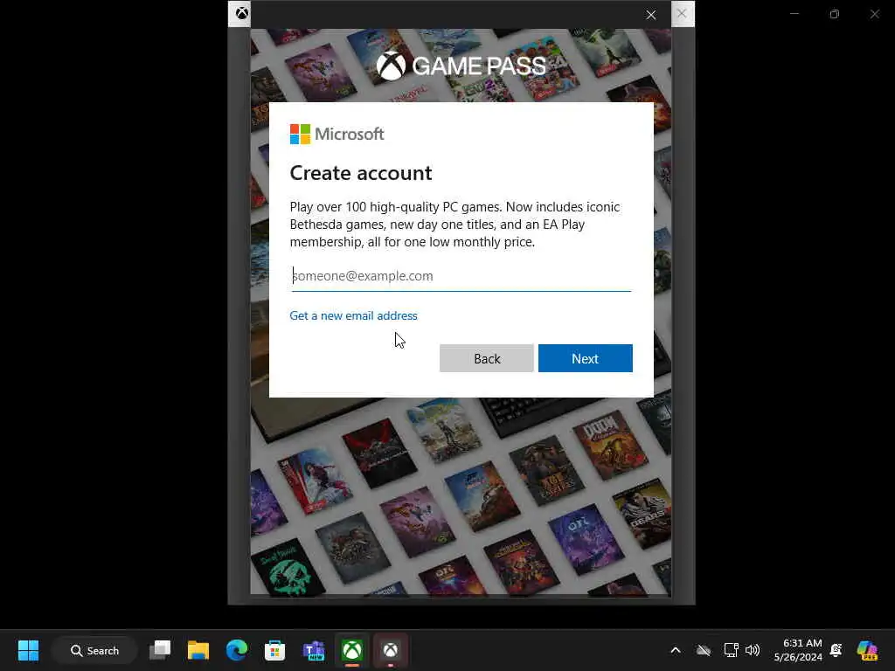The height and width of the screenshot is (671, 895).
Task: Open the 'Get a new email address' link
Action: [x=353, y=315]
